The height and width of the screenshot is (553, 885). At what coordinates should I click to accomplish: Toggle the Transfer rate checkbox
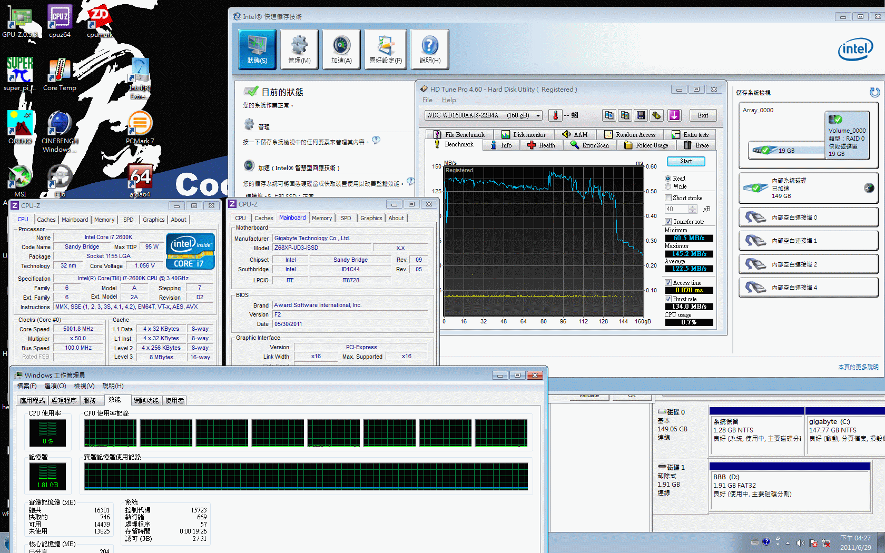point(668,222)
